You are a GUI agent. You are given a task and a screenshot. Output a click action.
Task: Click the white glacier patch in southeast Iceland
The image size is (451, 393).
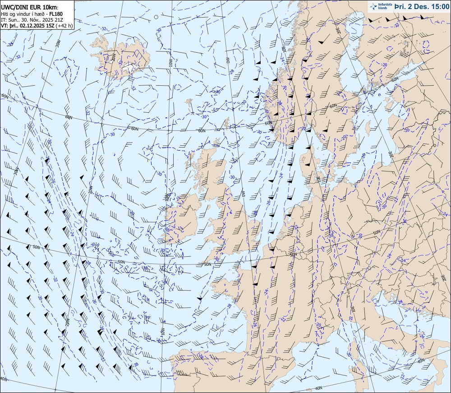click(x=130, y=68)
